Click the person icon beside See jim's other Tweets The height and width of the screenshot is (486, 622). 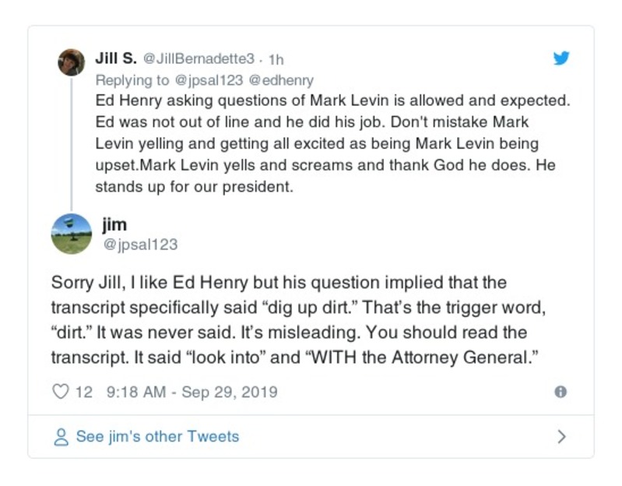click(61, 437)
